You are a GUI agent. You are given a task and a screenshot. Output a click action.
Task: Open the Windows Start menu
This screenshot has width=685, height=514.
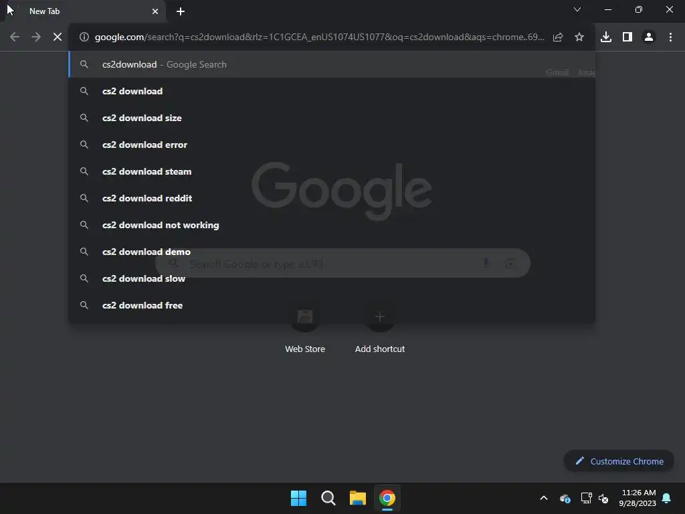pos(299,498)
